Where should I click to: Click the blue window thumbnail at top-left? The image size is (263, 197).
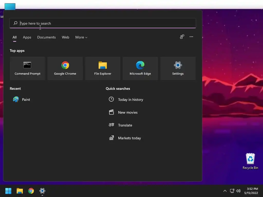coord(10,6)
